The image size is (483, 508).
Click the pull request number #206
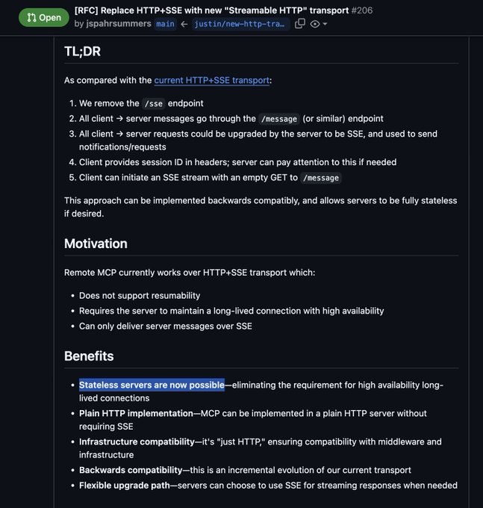362,10
